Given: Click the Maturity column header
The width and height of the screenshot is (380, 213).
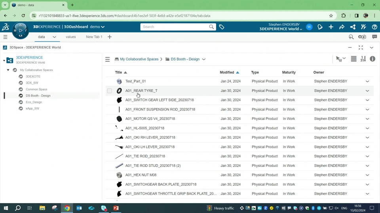Looking at the screenshot, I should pyautogui.click(x=289, y=73).
